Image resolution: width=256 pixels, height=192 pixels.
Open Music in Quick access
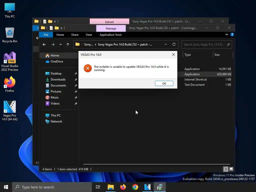54,97
